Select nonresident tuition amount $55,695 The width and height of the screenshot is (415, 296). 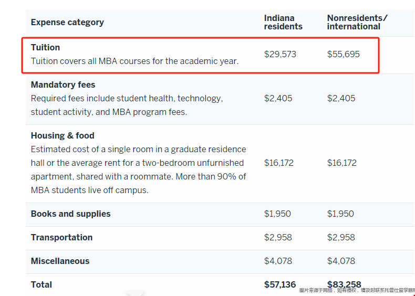pyautogui.click(x=343, y=54)
